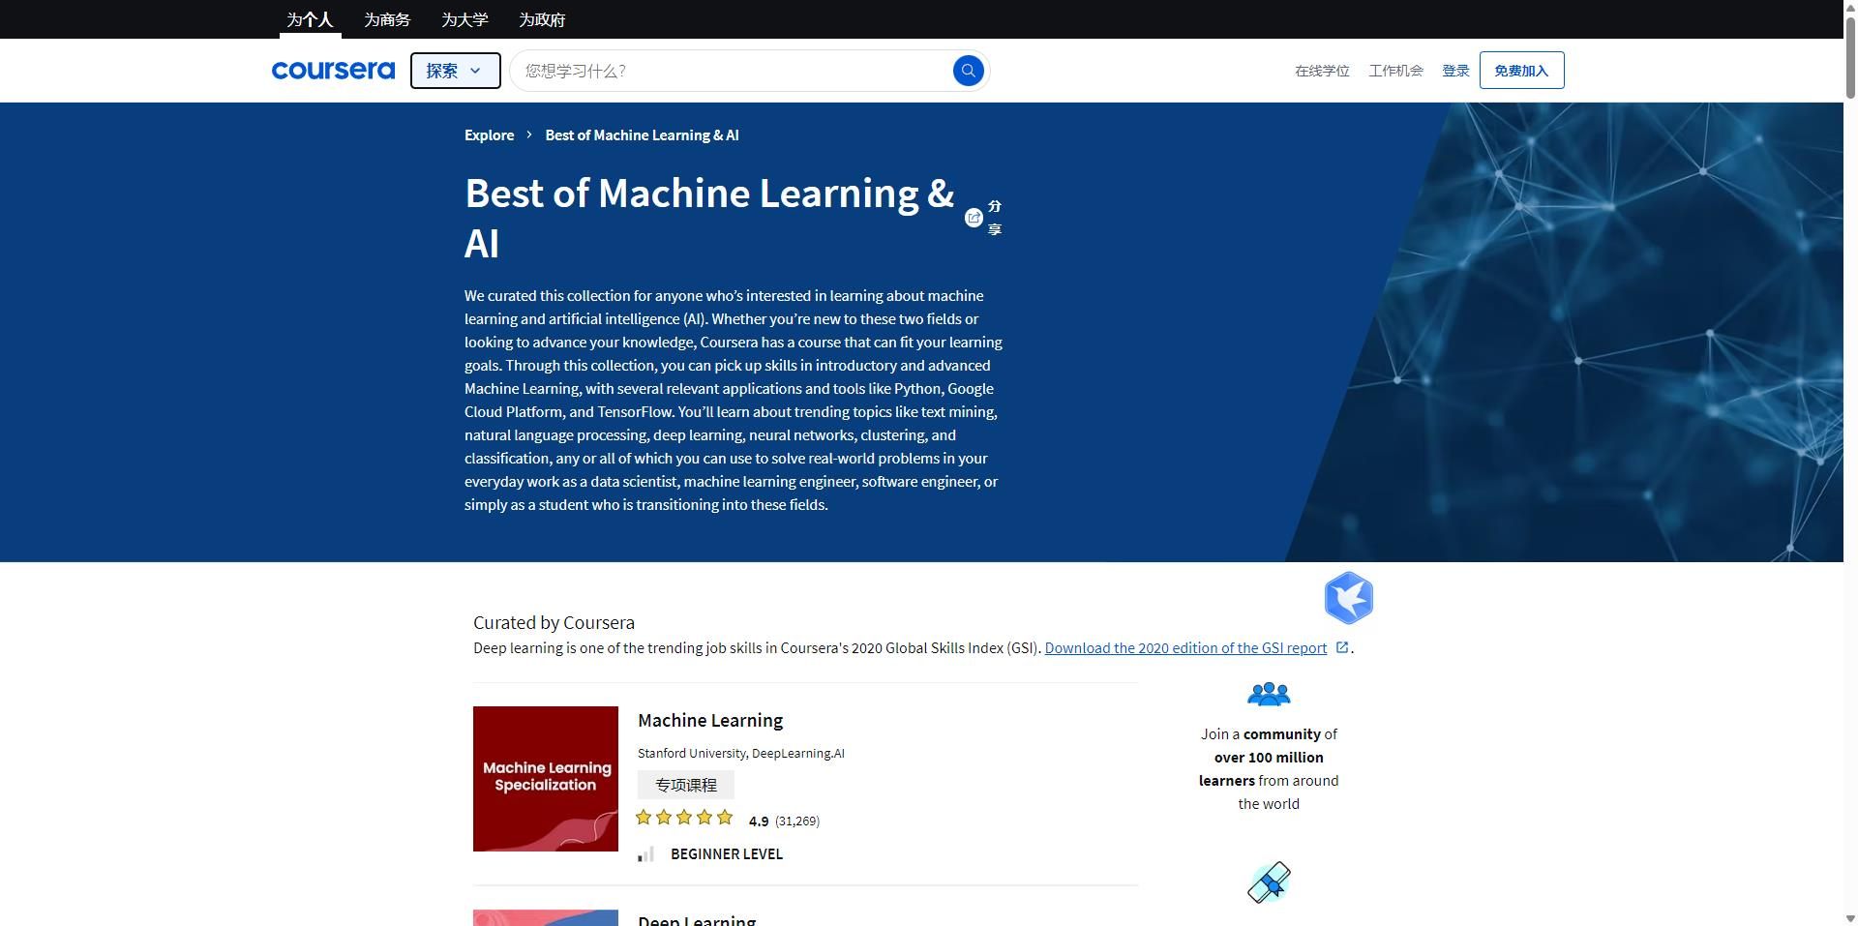Click the 'Curated by Coursera' heading

pos(554,622)
